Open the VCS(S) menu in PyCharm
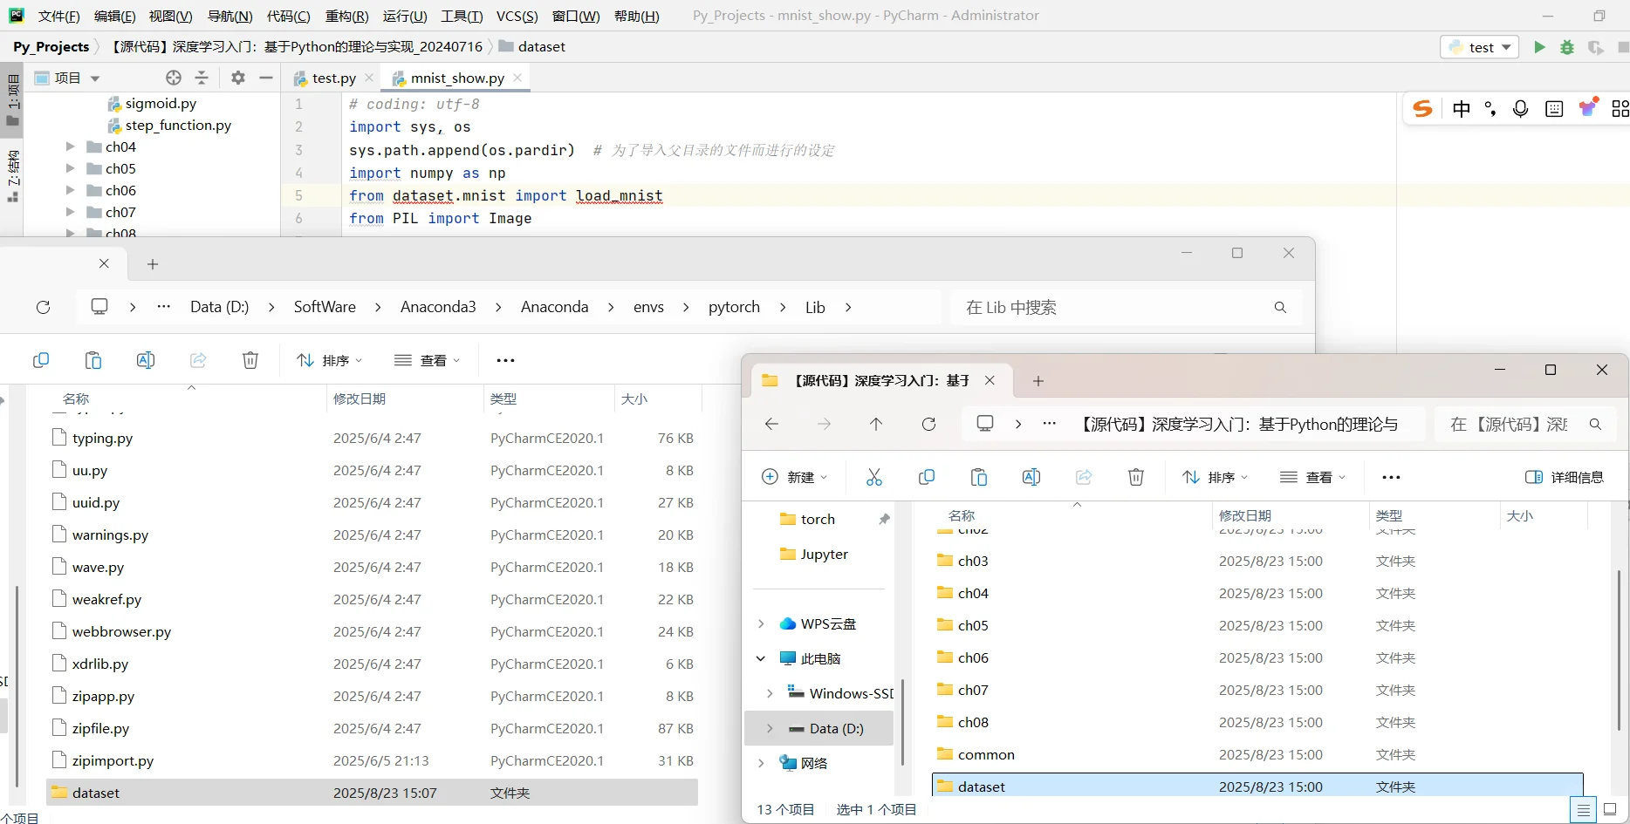This screenshot has width=1630, height=824. click(517, 16)
